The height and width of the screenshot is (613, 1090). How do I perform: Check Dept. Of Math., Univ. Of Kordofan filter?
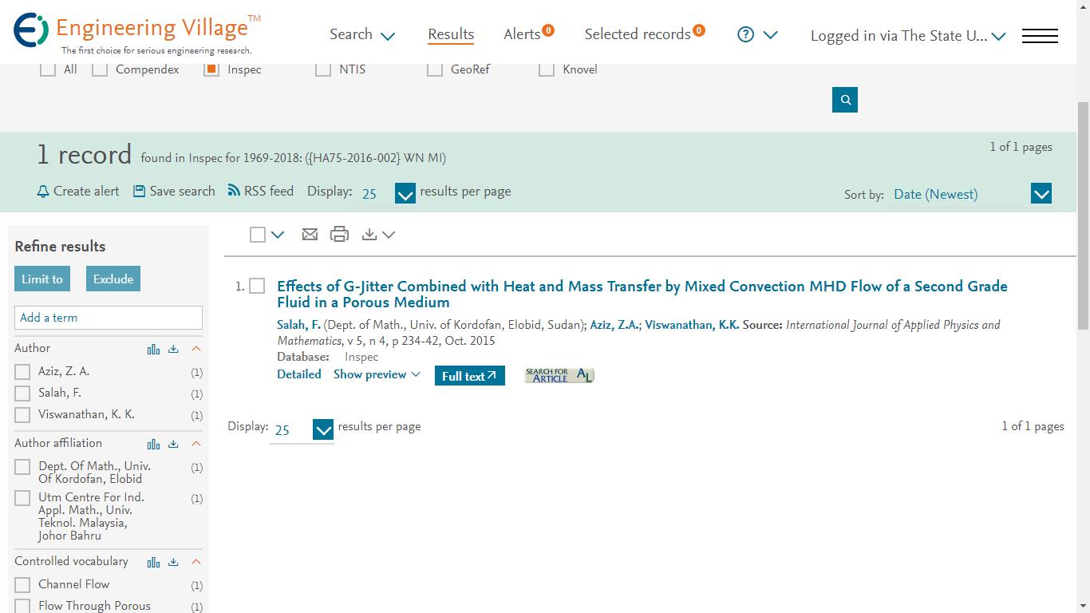click(x=22, y=467)
